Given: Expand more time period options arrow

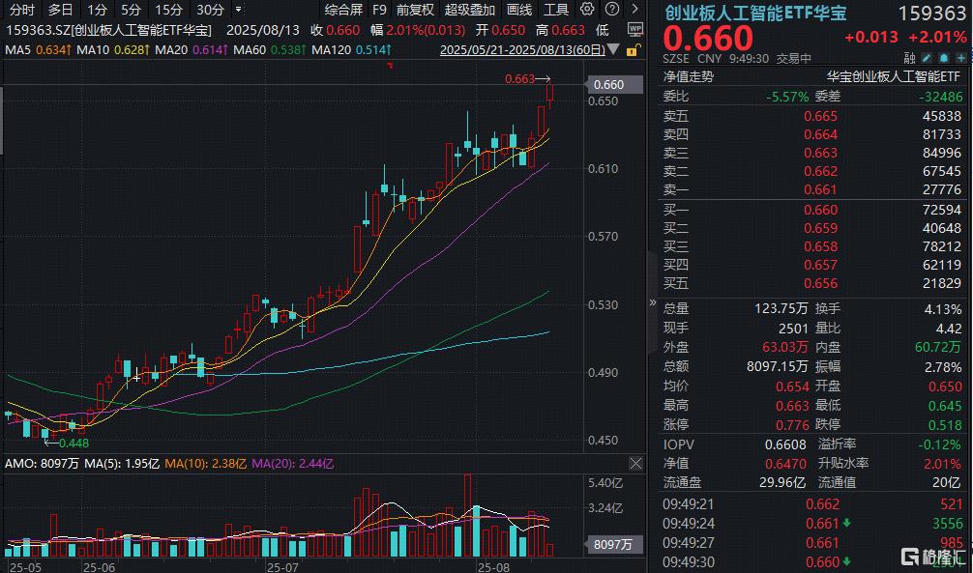Looking at the screenshot, I should pos(238,10).
